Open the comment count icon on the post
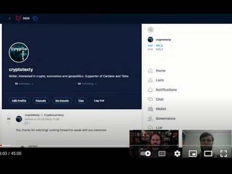The width and height of the screenshot is (232, 174). 27,123
